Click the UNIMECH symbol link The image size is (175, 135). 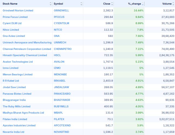[x=60, y=43]
